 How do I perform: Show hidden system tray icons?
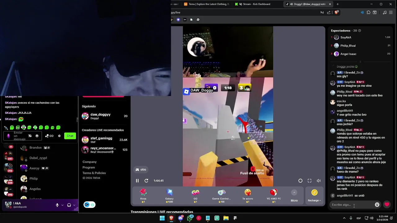pyautogui.click(x=344, y=218)
